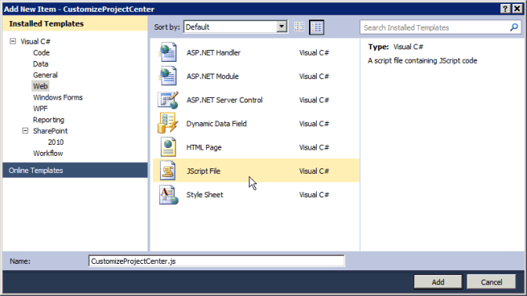The width and height of the screenshot is (527, 296).
Task: Select the Reporting category
Action: pos(49,120)
